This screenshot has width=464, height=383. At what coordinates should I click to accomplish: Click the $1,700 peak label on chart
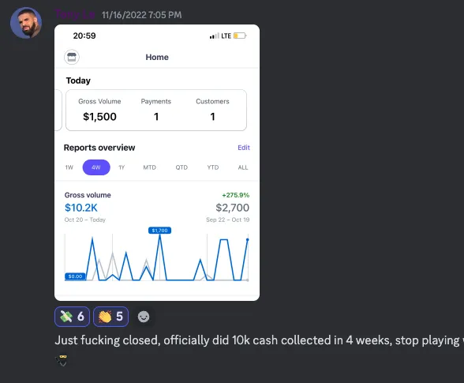coord(159,231)
